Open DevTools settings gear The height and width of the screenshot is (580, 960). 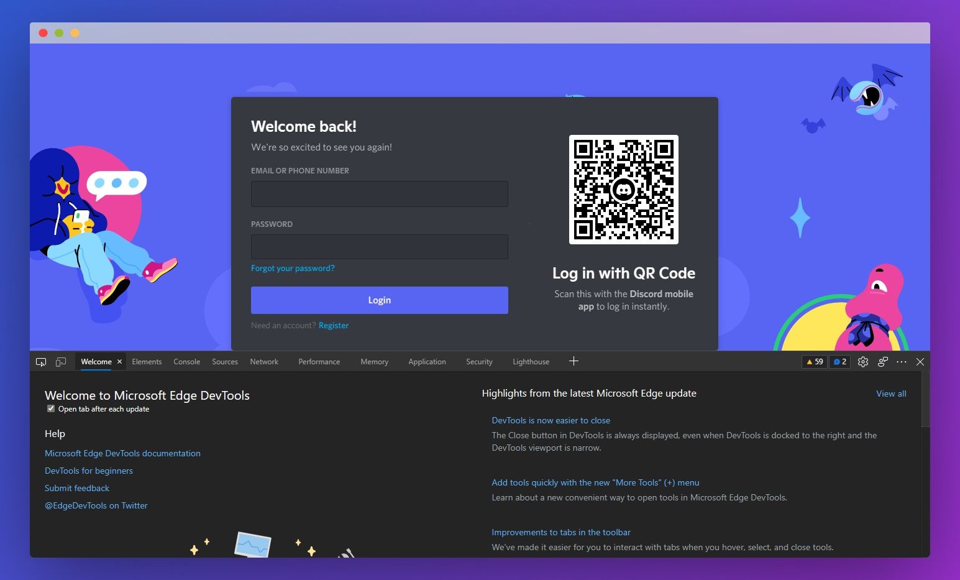click(x=863, y=362)
